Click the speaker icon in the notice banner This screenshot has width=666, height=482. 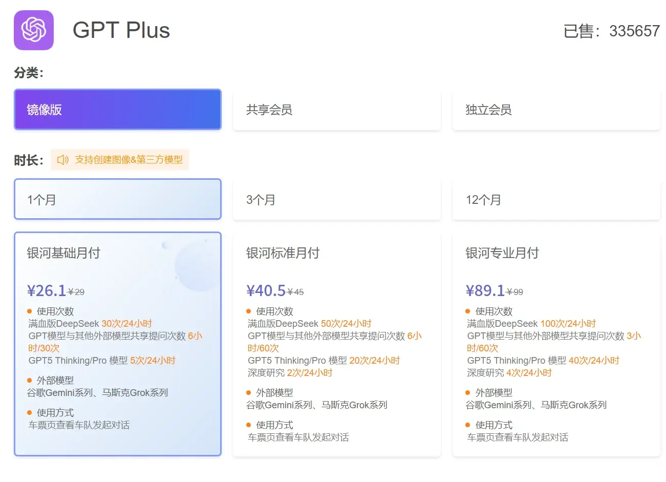(x=63, y=160)
